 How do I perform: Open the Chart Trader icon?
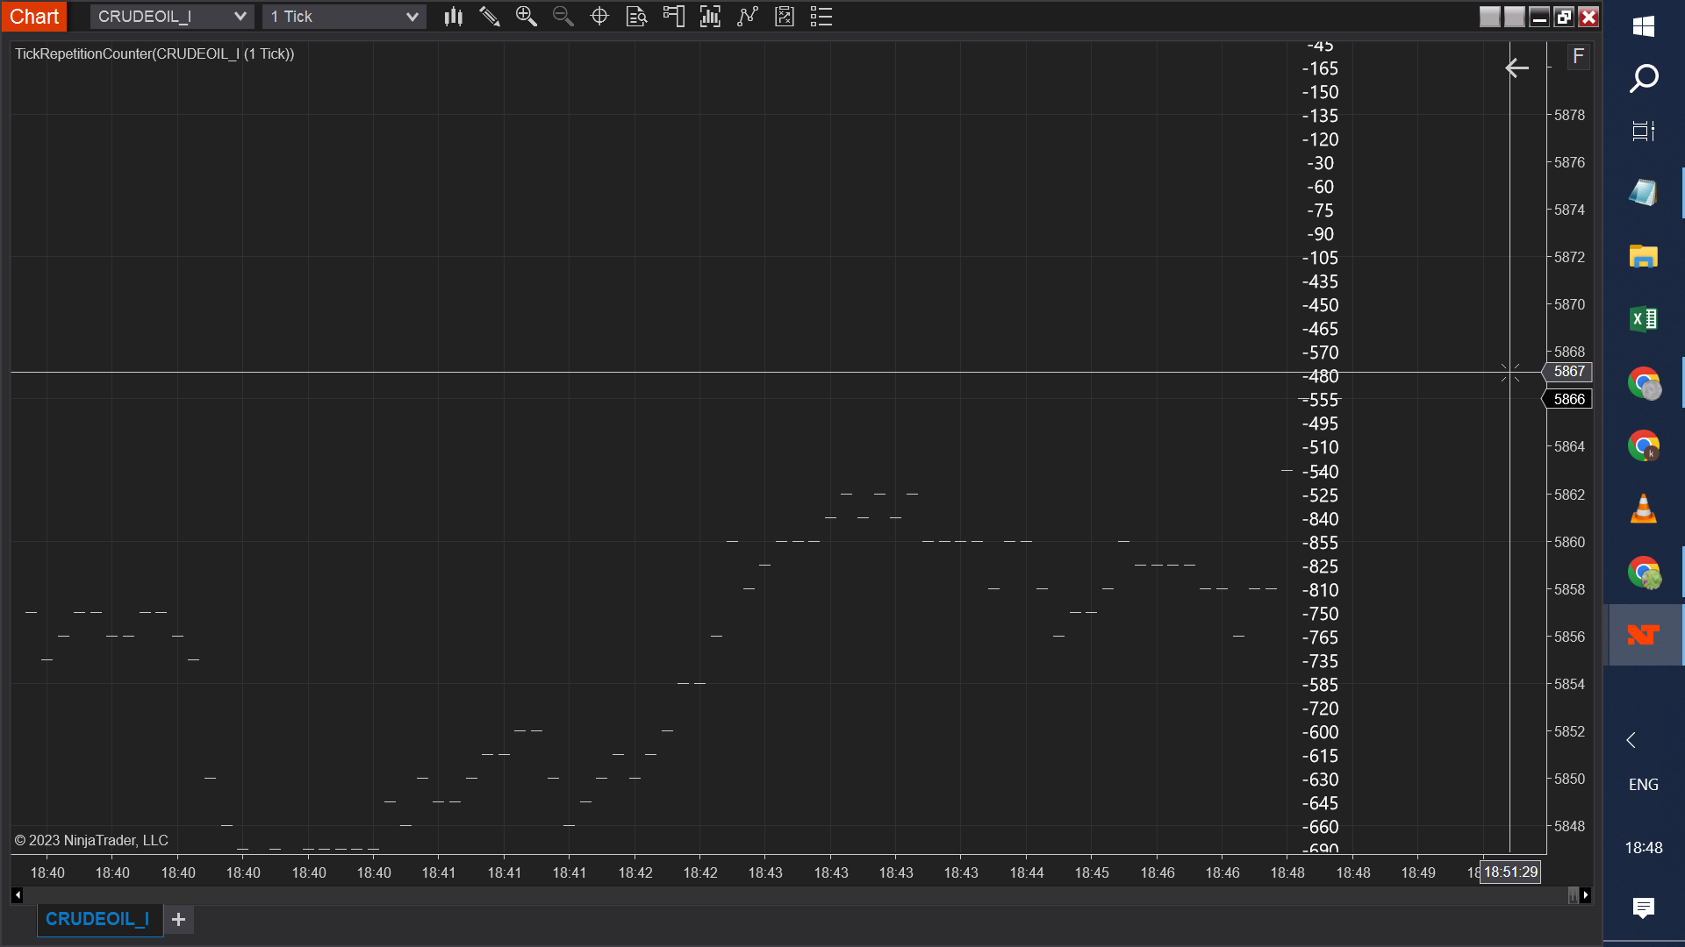point(673,17)
